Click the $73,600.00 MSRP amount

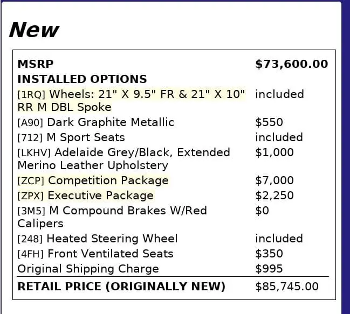click(x=291, y=64)
